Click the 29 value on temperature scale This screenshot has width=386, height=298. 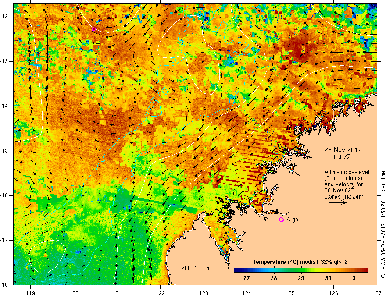301,278
